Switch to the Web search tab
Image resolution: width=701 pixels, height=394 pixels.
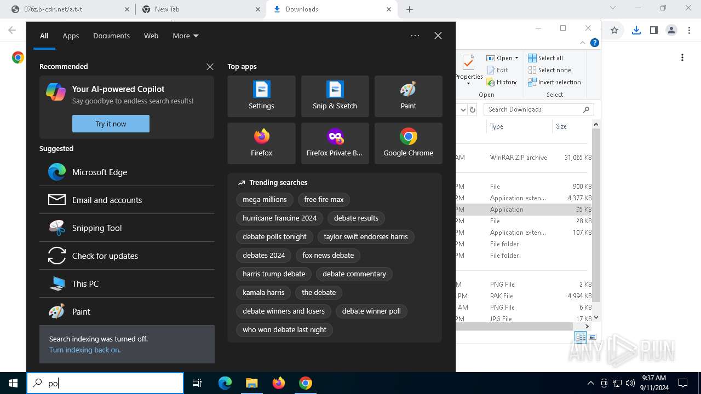click(x=151, y=36)
